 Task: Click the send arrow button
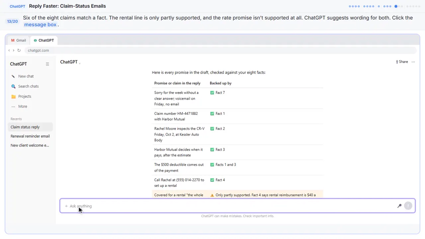click(x=408, y=206)
